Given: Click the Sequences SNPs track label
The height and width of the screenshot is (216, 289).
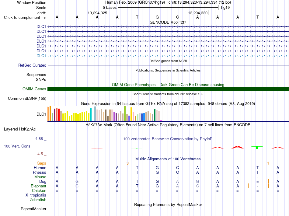Looking at the screenshot, I should 36,77.
